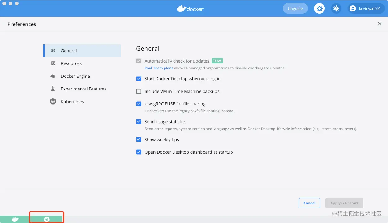Open the Experimental Features tab
The height and width of the screenshot is (223, 388).
(x=82, y=89)
